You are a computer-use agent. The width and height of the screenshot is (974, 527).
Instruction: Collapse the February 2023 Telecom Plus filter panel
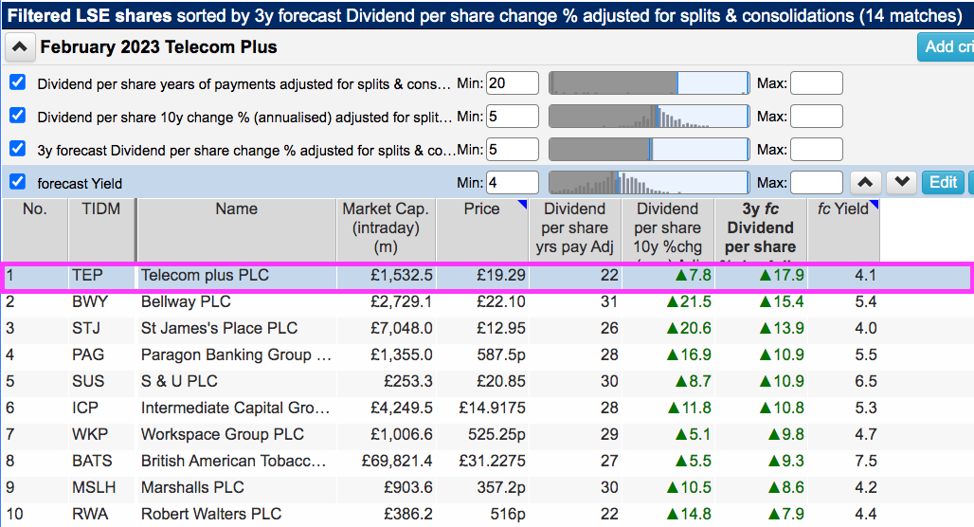19,47
